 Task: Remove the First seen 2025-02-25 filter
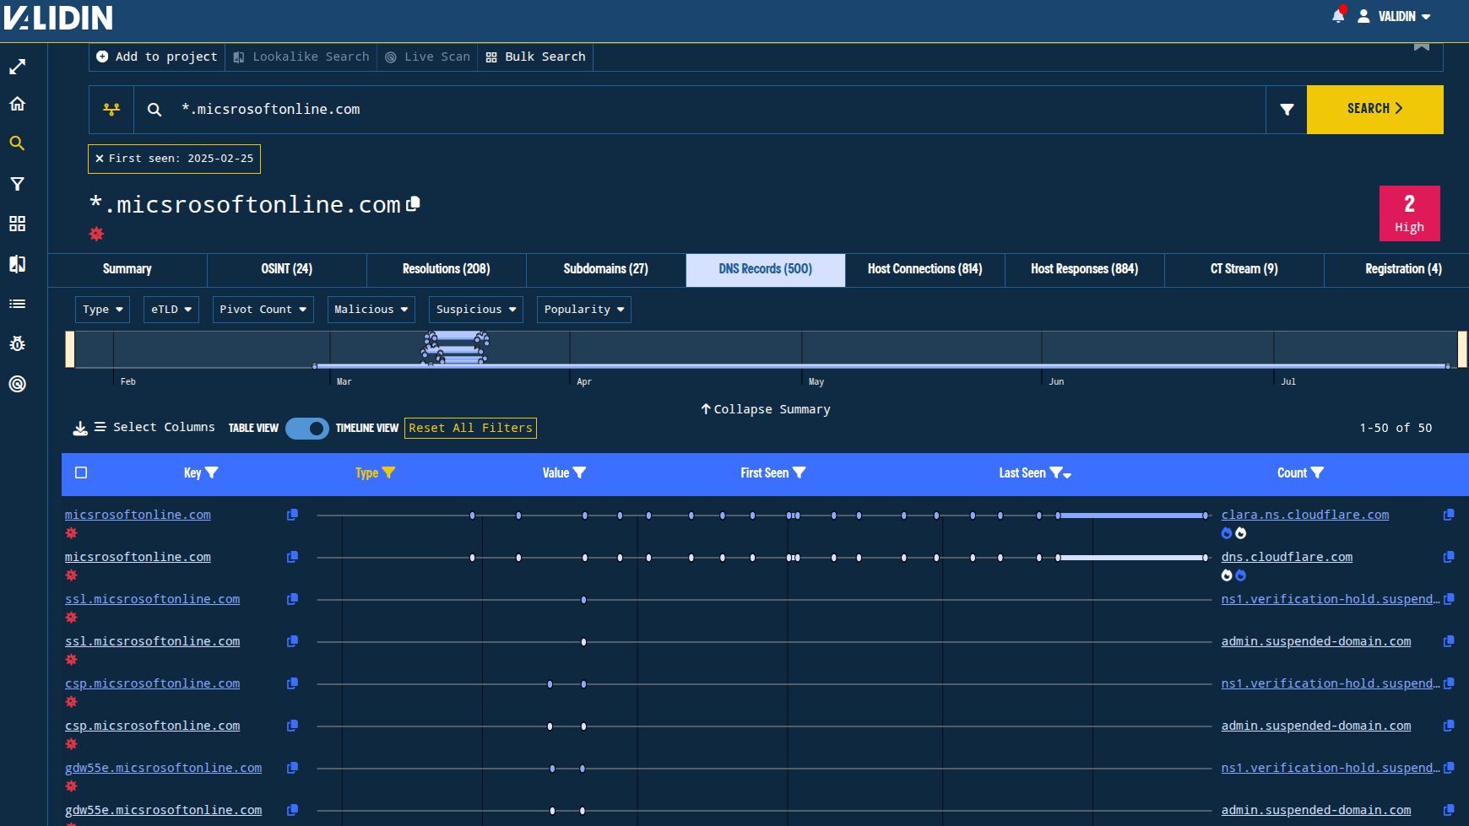[x=100, y=159]
